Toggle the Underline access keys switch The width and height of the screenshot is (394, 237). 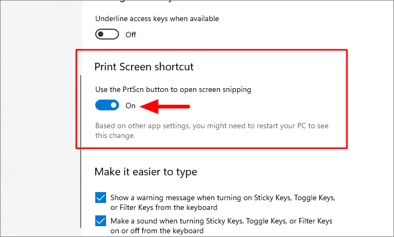pyautogui.click(x=107, y=34)
